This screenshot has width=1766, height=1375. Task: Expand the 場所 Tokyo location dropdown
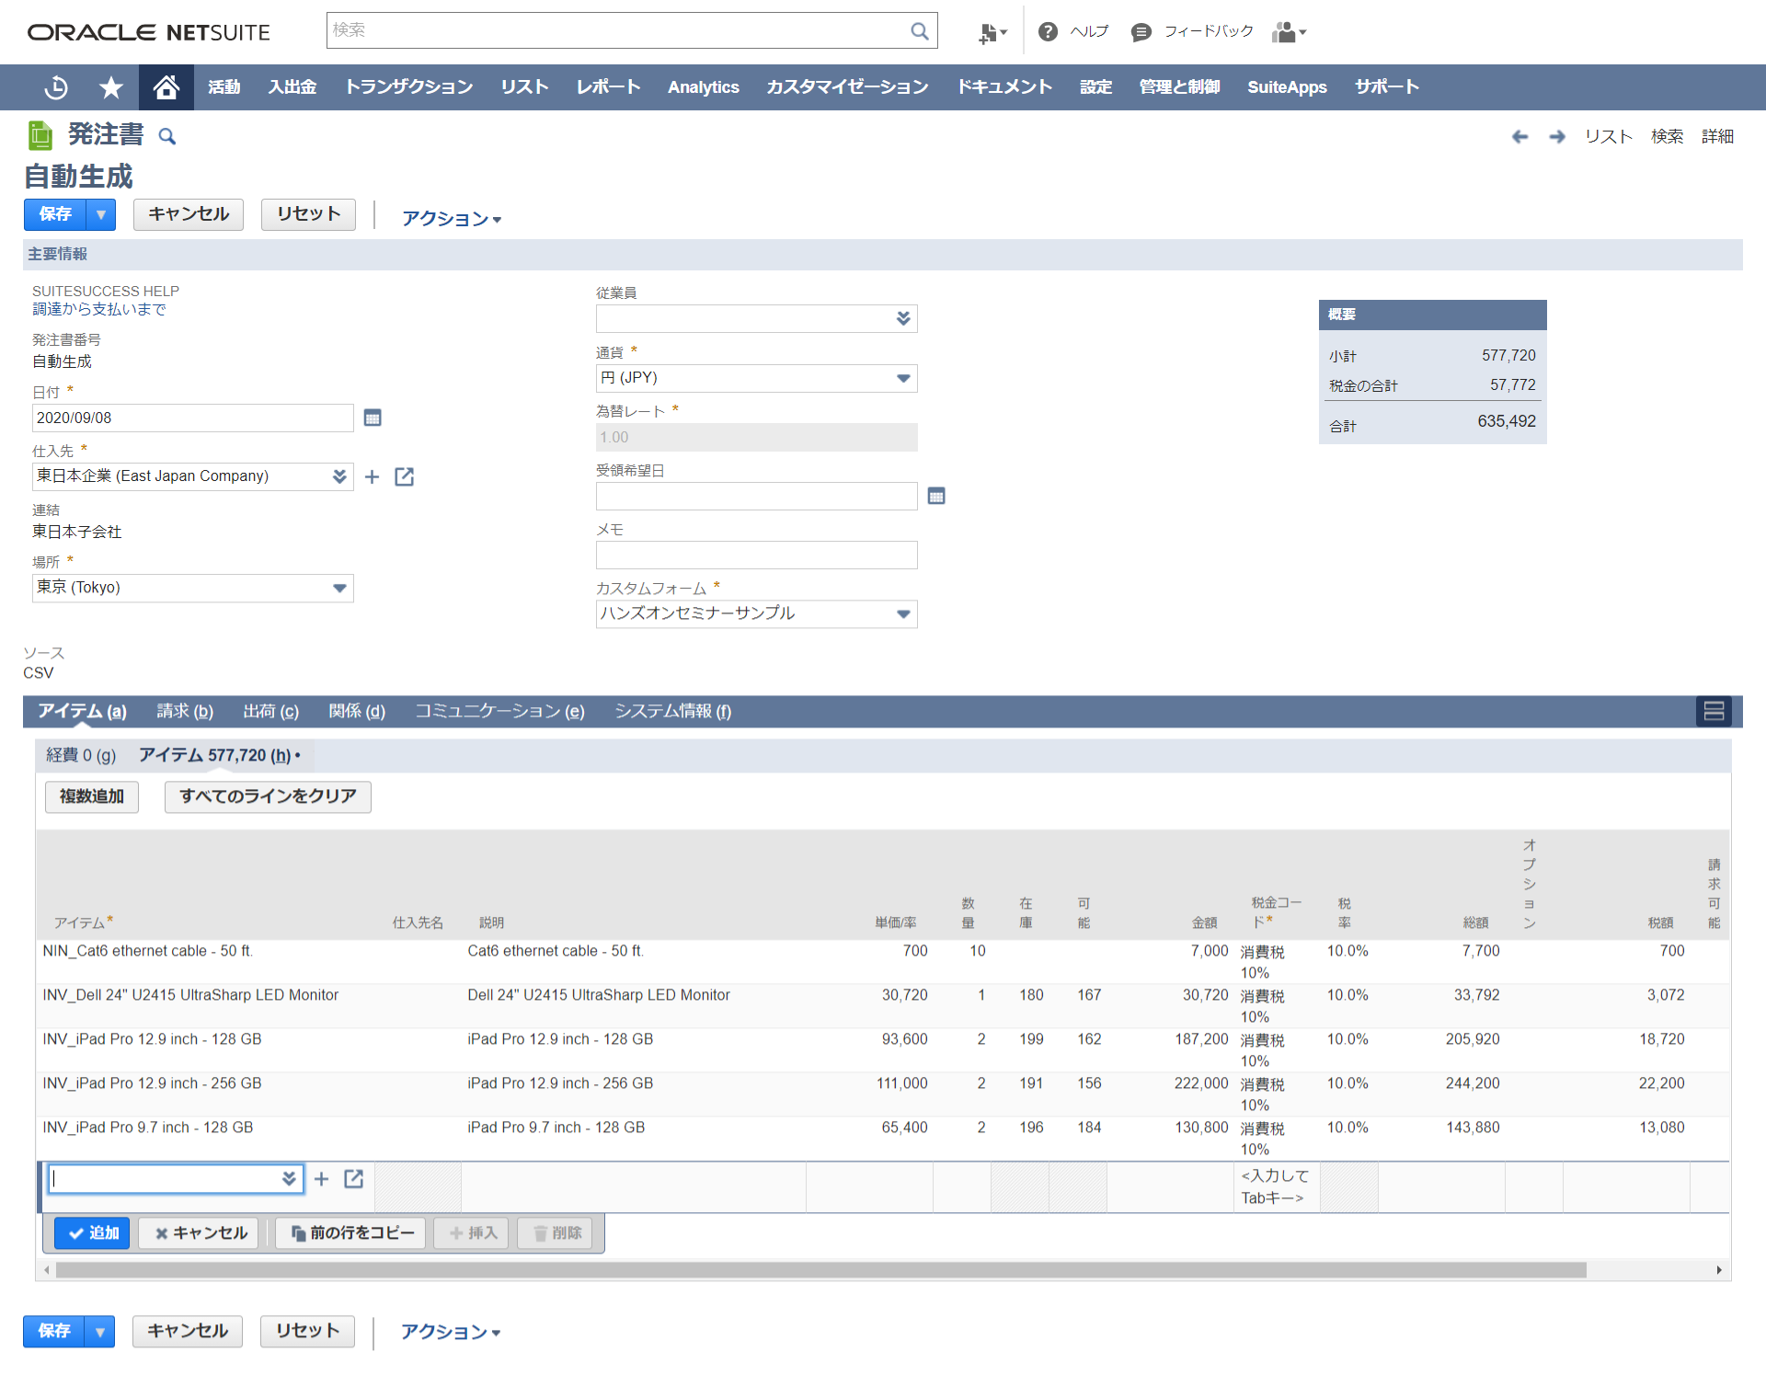(339, 588)
